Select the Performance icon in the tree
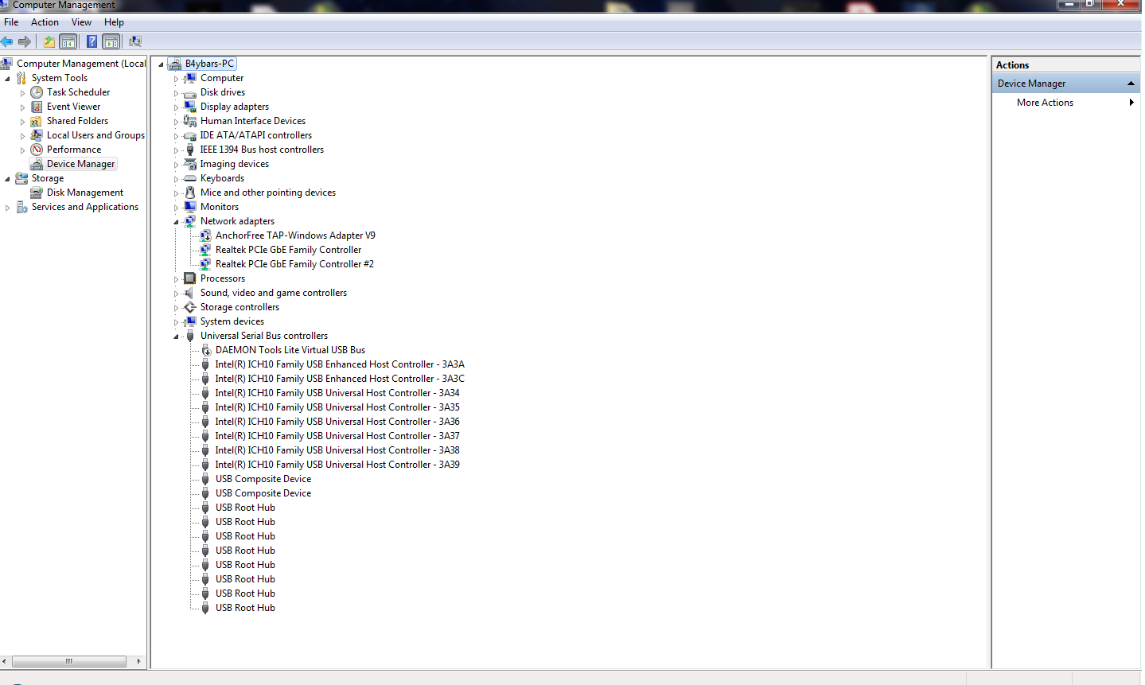The image size is (1145, 685). pyautogui.click(x=37, y=150)
